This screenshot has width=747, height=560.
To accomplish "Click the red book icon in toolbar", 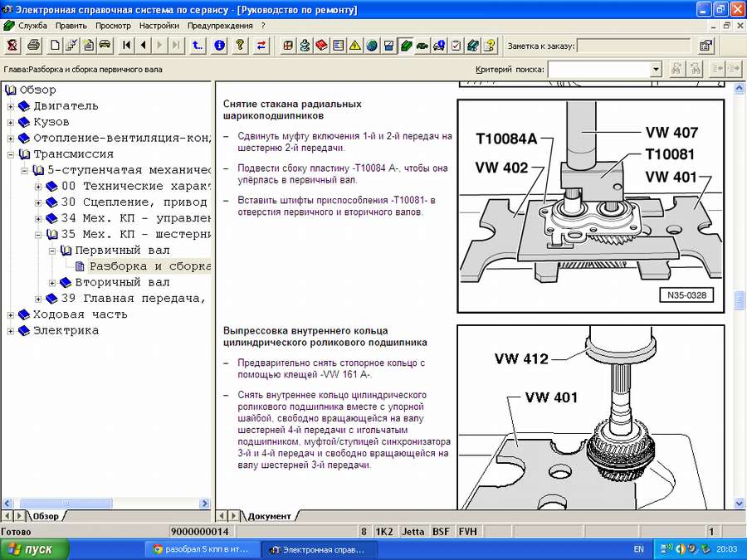I will [x=321, y=46].
